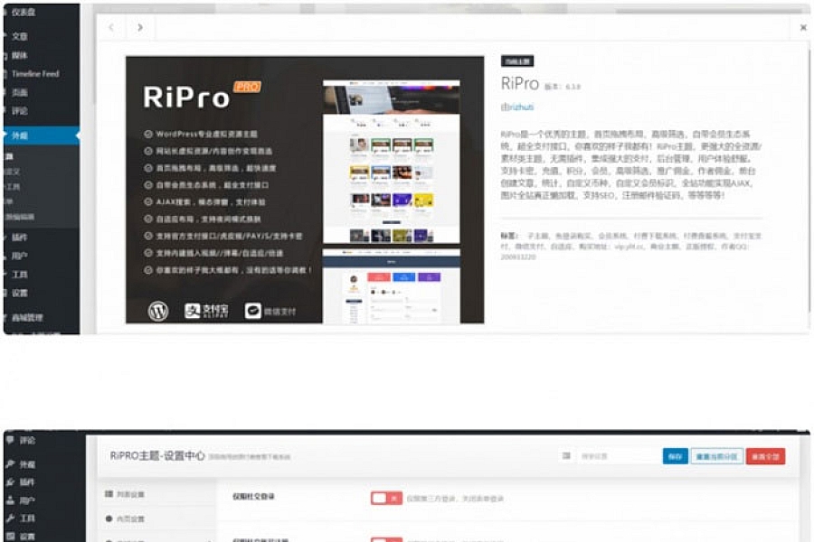Open 文章 posts in top sidebar
This screenshot has width=814, height=542.
(x=20, y=37)
